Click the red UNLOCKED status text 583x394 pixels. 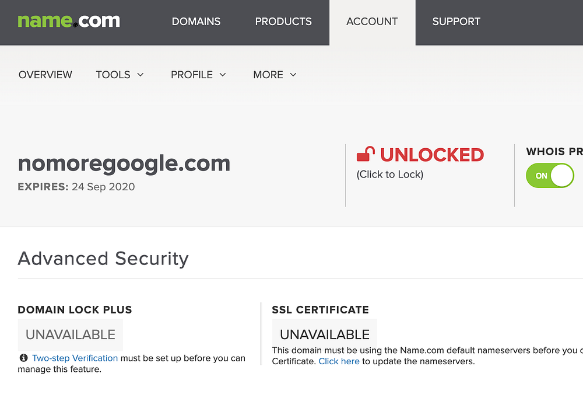coord(432,155)
